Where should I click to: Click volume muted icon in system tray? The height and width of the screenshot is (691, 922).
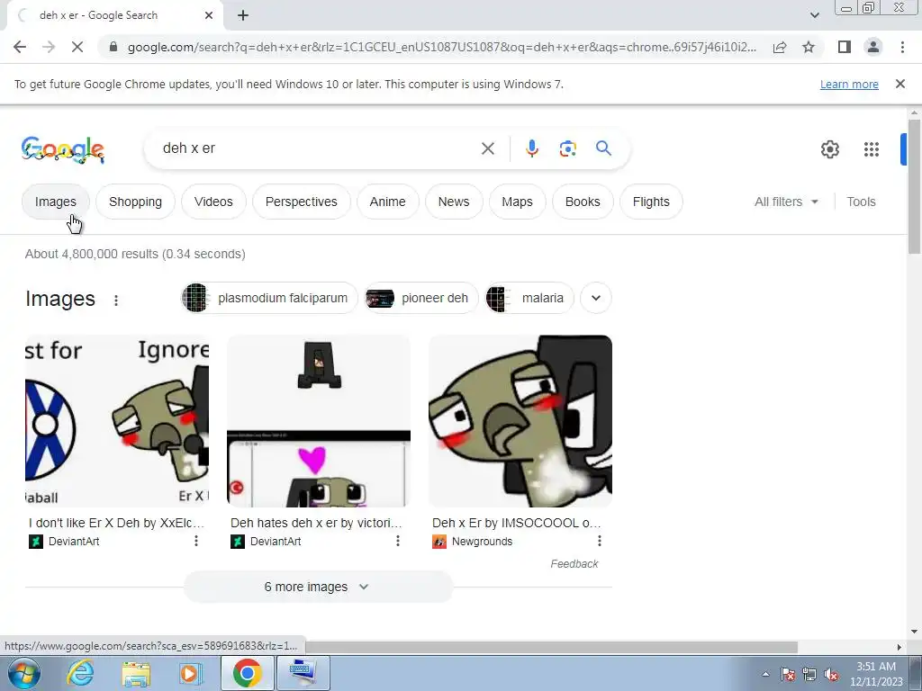[831, 675]
